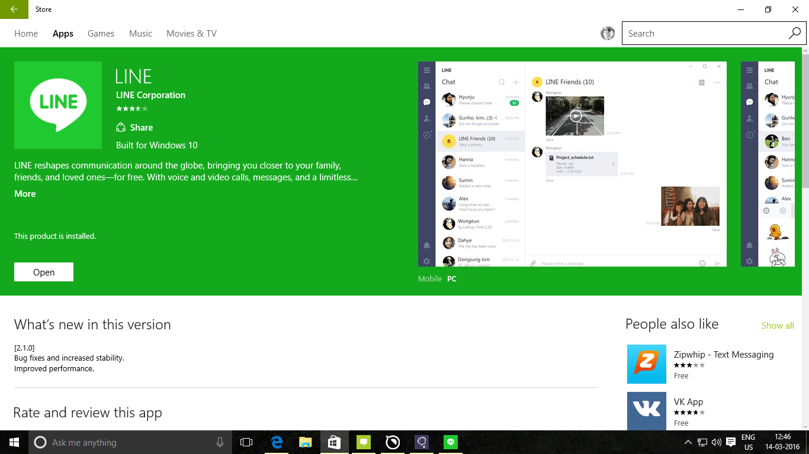Open the VK App icon

click(647, 411)
